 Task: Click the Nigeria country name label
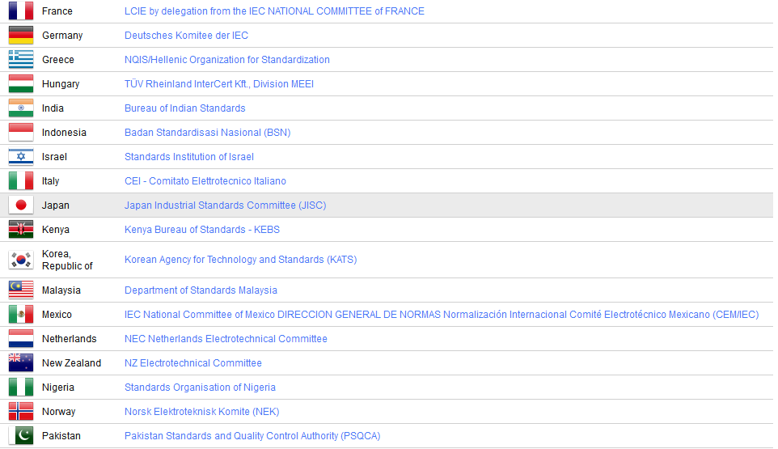(x=58, y=388)
